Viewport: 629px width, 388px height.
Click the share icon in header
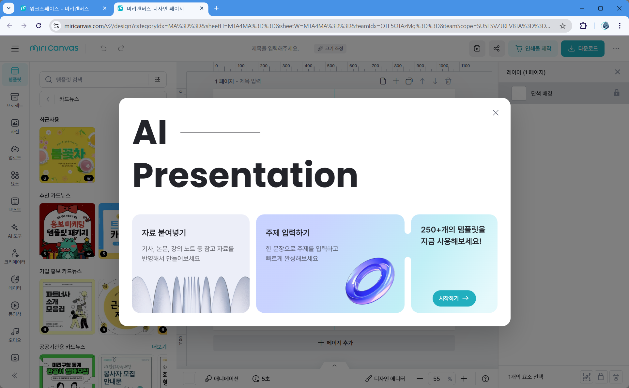pyautogui.click(x=497, y=48)
